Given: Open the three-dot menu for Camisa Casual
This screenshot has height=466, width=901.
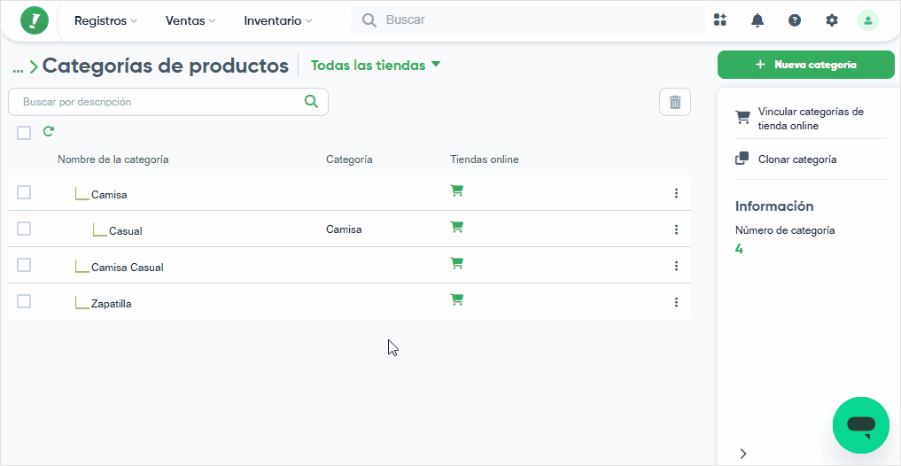Looking at the screenshot, I should 676,266.
